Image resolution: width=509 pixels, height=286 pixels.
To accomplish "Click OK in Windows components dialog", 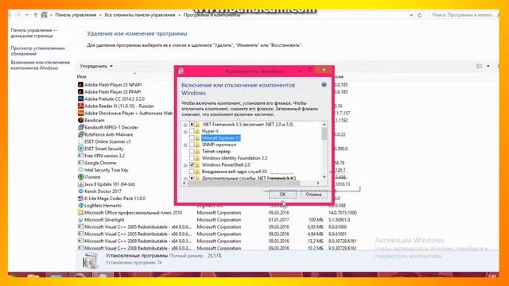I will tap(282, 194).
